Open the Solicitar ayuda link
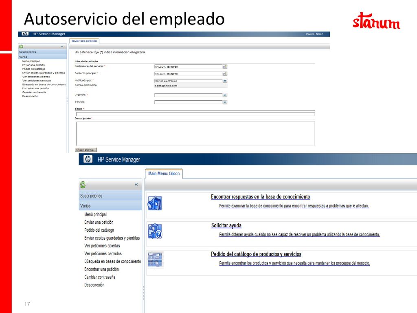The width and height of the screenshot is (417, 313). [x=226, y=225]
